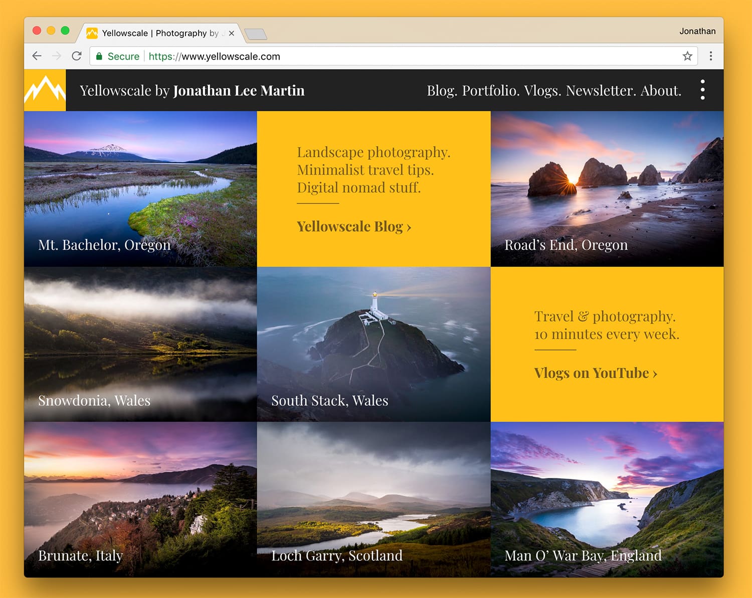This screenshot has width=752, height=598.
Task: Open the South Stack, Wales lighthouse photo
Action: coord(373,344)
